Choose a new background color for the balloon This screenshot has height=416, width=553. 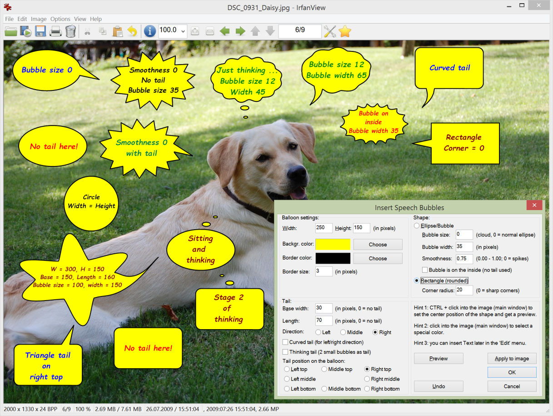pyautogui.click(x=377, y=244)
